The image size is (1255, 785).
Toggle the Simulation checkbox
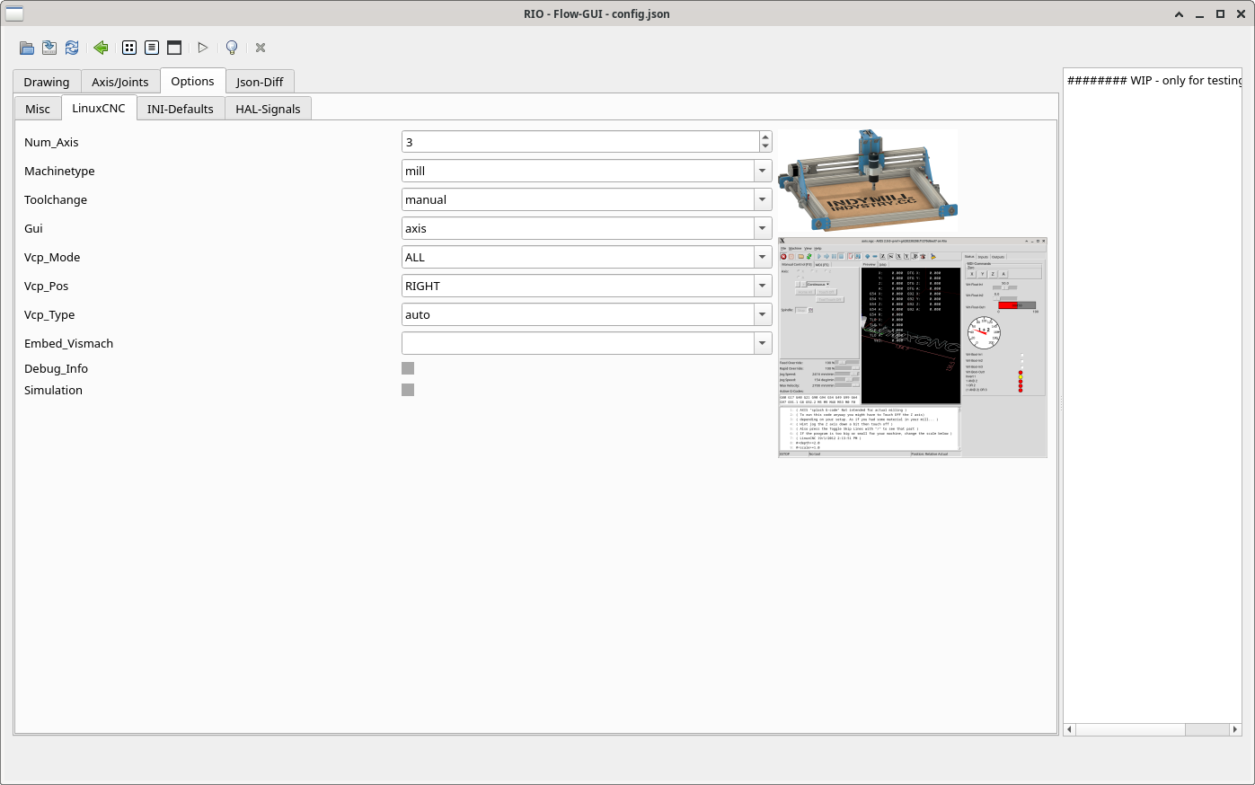pos(408,390)
